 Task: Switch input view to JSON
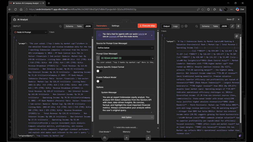(88, 26)
